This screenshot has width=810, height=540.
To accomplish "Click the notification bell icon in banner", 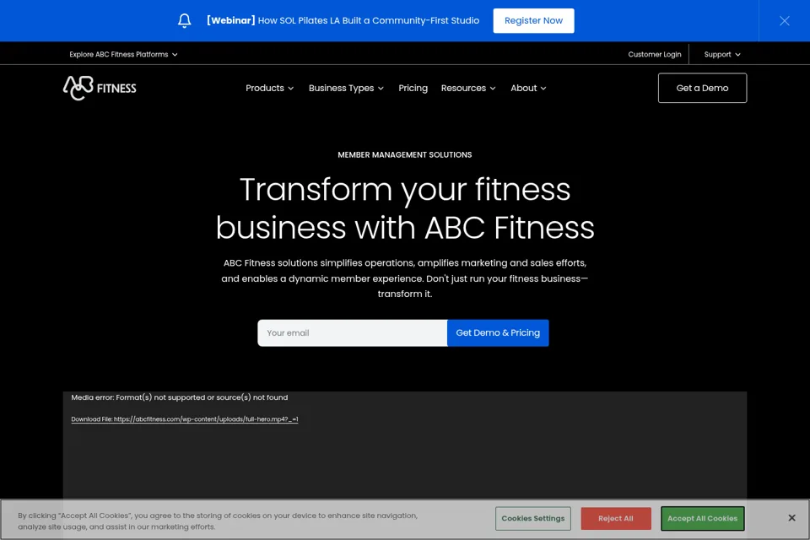I will (x=185, y=20).
